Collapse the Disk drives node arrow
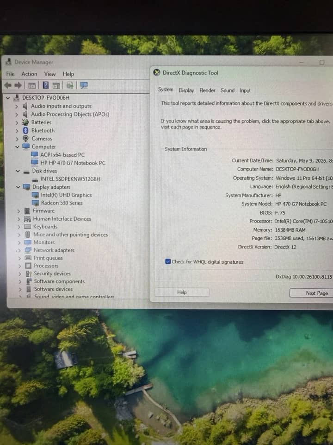 pos(18,171)
